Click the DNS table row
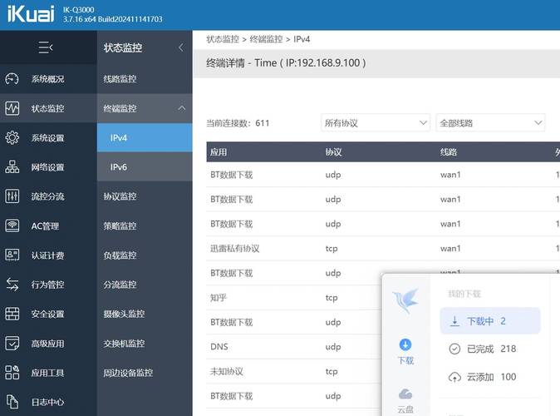The height and width of the screenshot is (416, 560). click(x=293, y=347)
